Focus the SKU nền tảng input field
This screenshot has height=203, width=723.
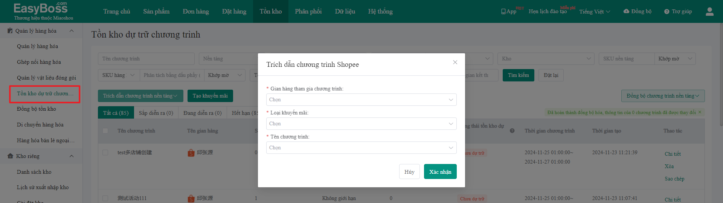(x=627, y=59)
